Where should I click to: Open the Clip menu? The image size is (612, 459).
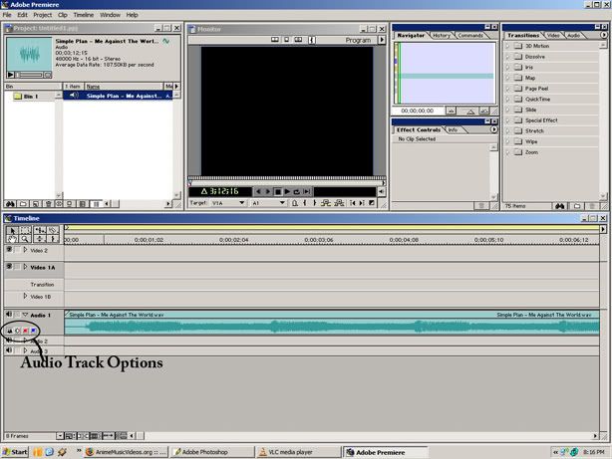point(63,15)
